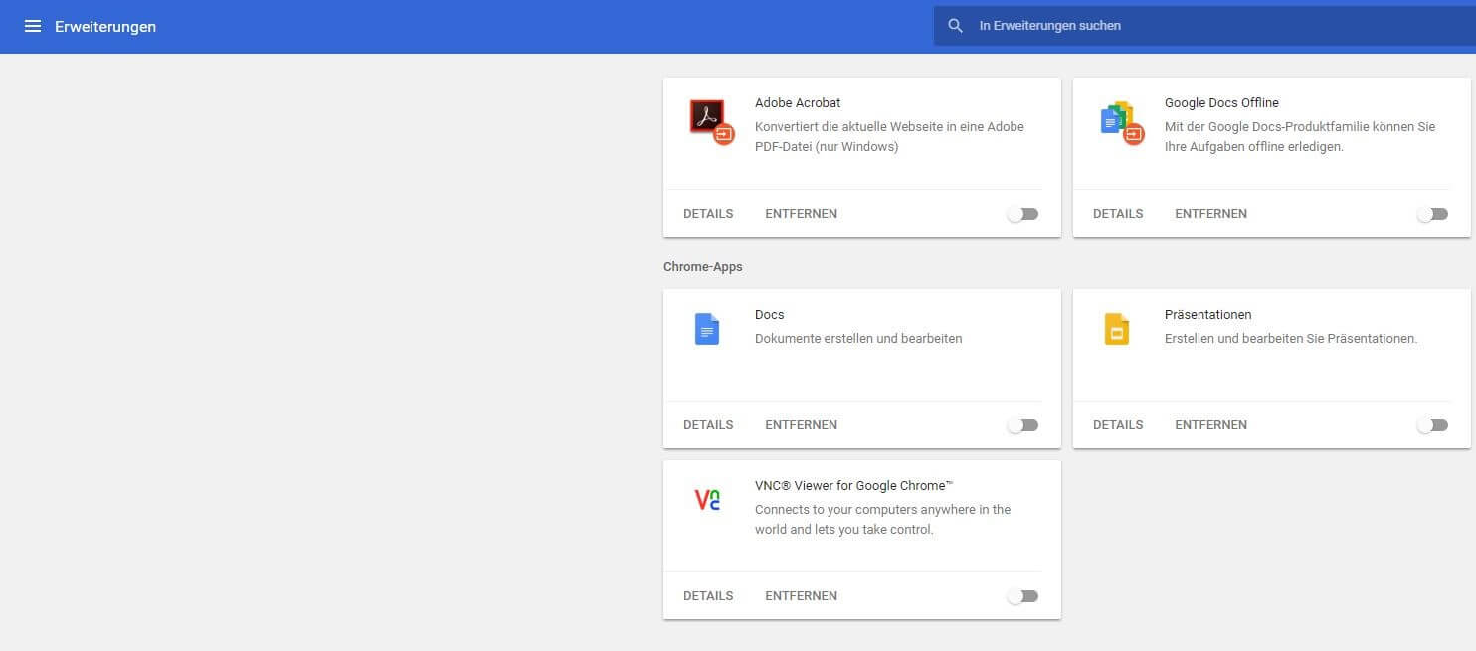Click the 'VNC® Viewer for Google Chrome' title
Viewport: 1476px width, 651px height.
click(x=854, y=486)
